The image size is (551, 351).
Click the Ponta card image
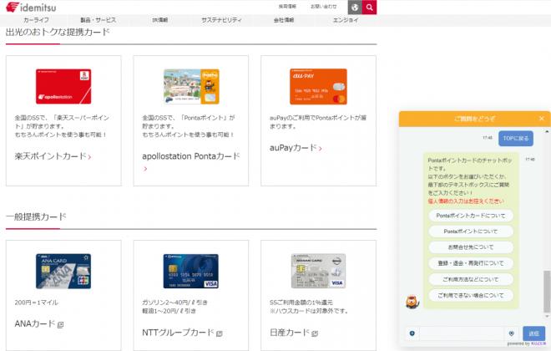pyautogui.click(x=191, y=87)
